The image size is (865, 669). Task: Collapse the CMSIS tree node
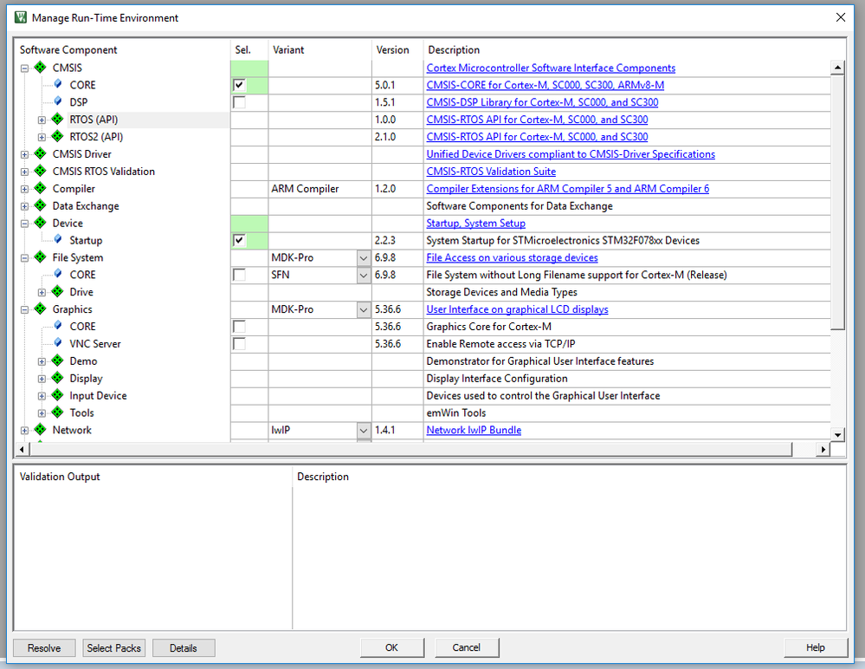coord(24,68)
